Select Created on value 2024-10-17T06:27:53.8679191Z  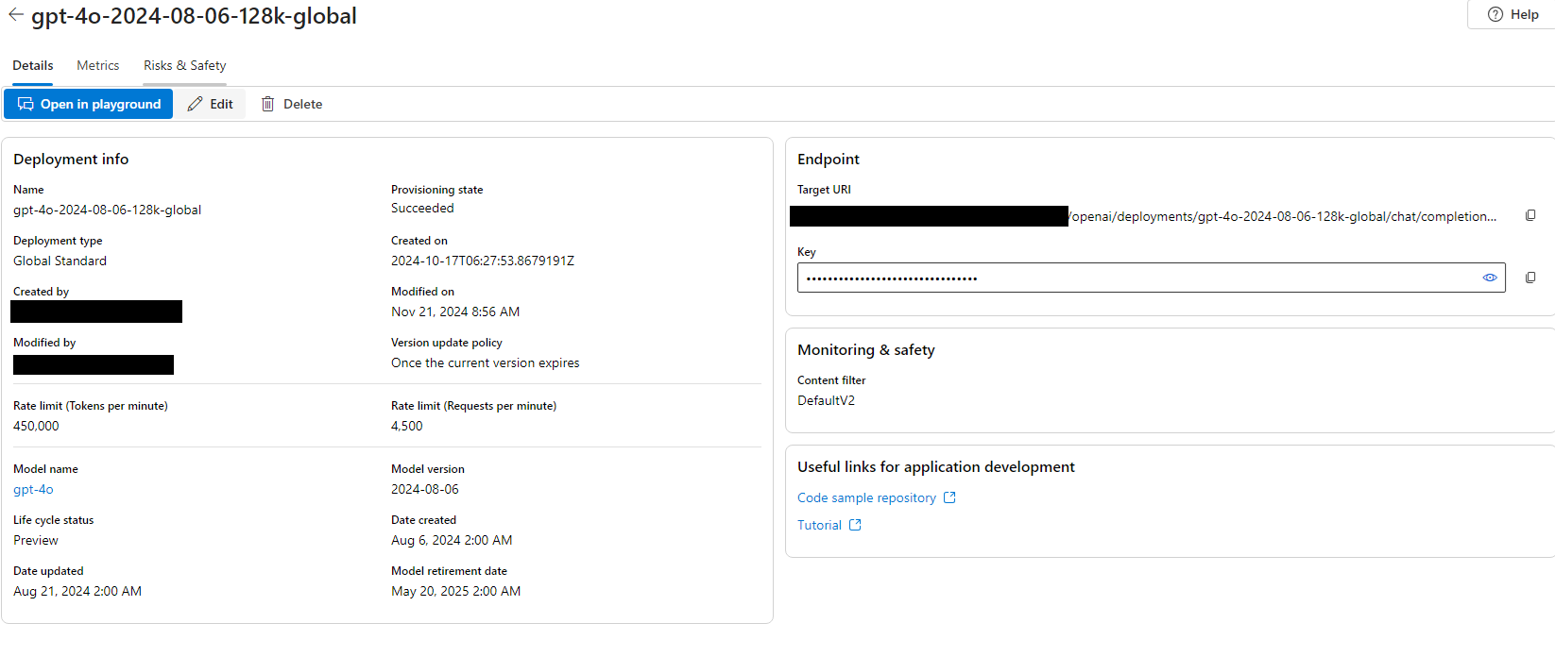tap(483, 261)
